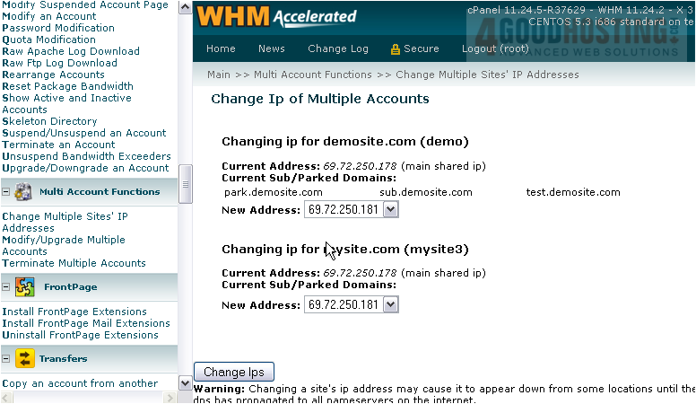The width and height of the screenshot is (696, 404).
Task: Click the Multi Account Functions section icon
Action: [x=23, y=191]
